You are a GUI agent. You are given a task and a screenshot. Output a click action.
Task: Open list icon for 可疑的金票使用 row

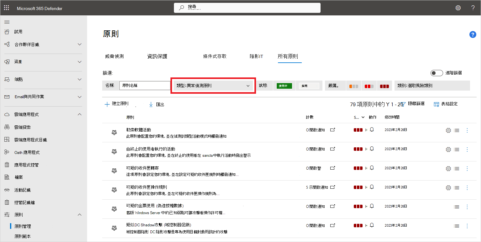coord(457,207)
